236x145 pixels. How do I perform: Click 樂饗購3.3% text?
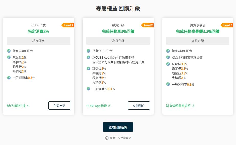tap(180, 69)
